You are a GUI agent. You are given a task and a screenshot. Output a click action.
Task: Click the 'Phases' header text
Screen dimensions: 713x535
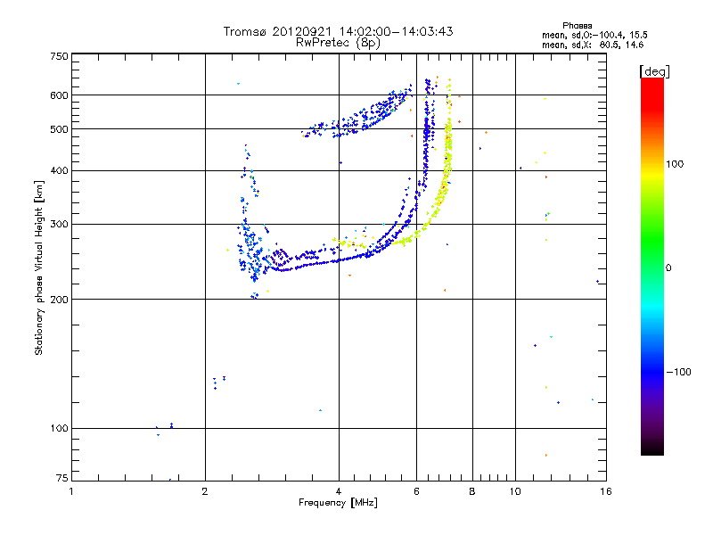577,26
